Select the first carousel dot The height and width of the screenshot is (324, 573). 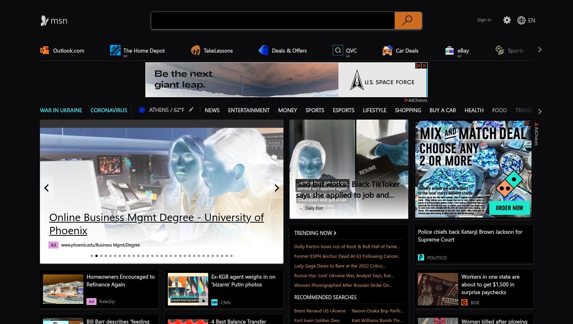pyautogui.click(x=92, y=256)
